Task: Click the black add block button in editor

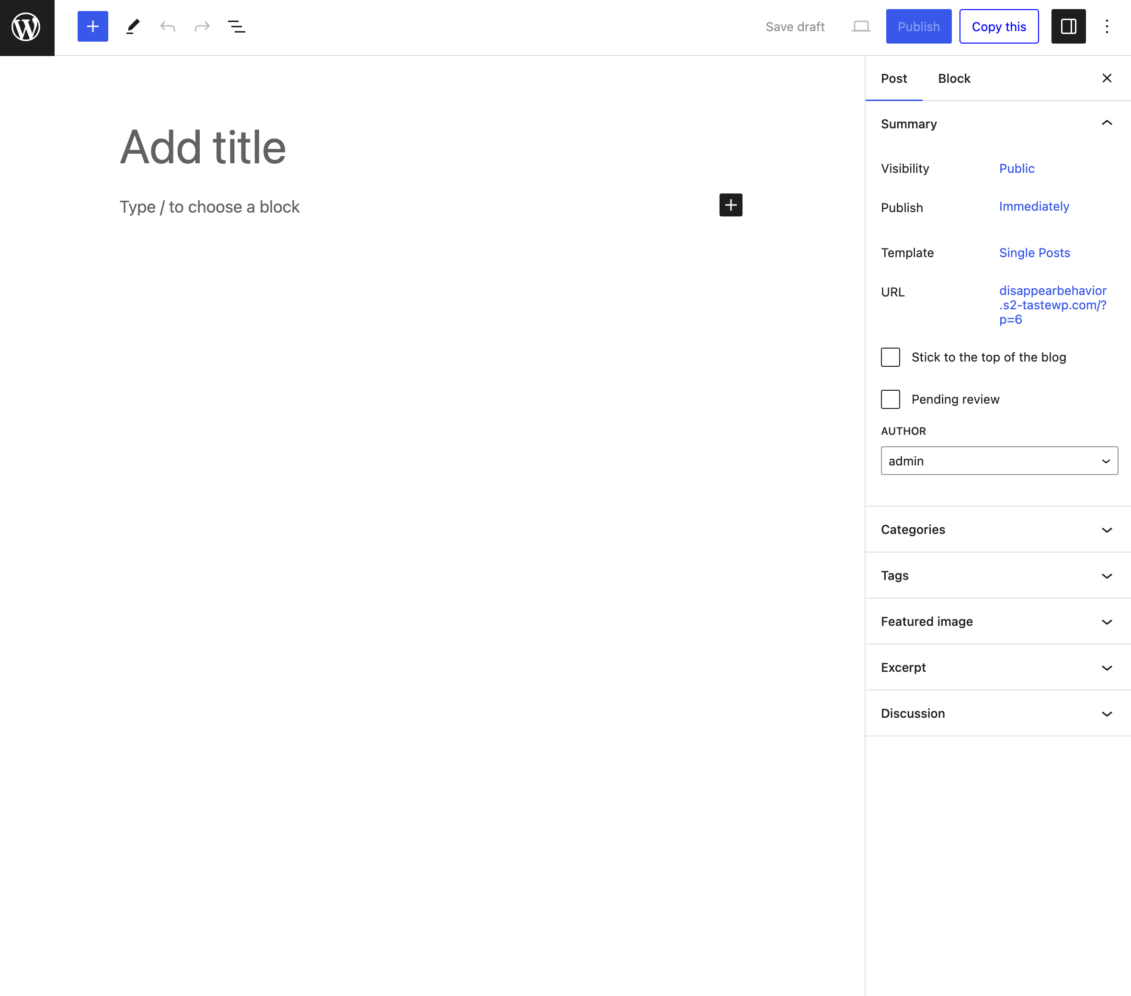Action: coord(731,205)
